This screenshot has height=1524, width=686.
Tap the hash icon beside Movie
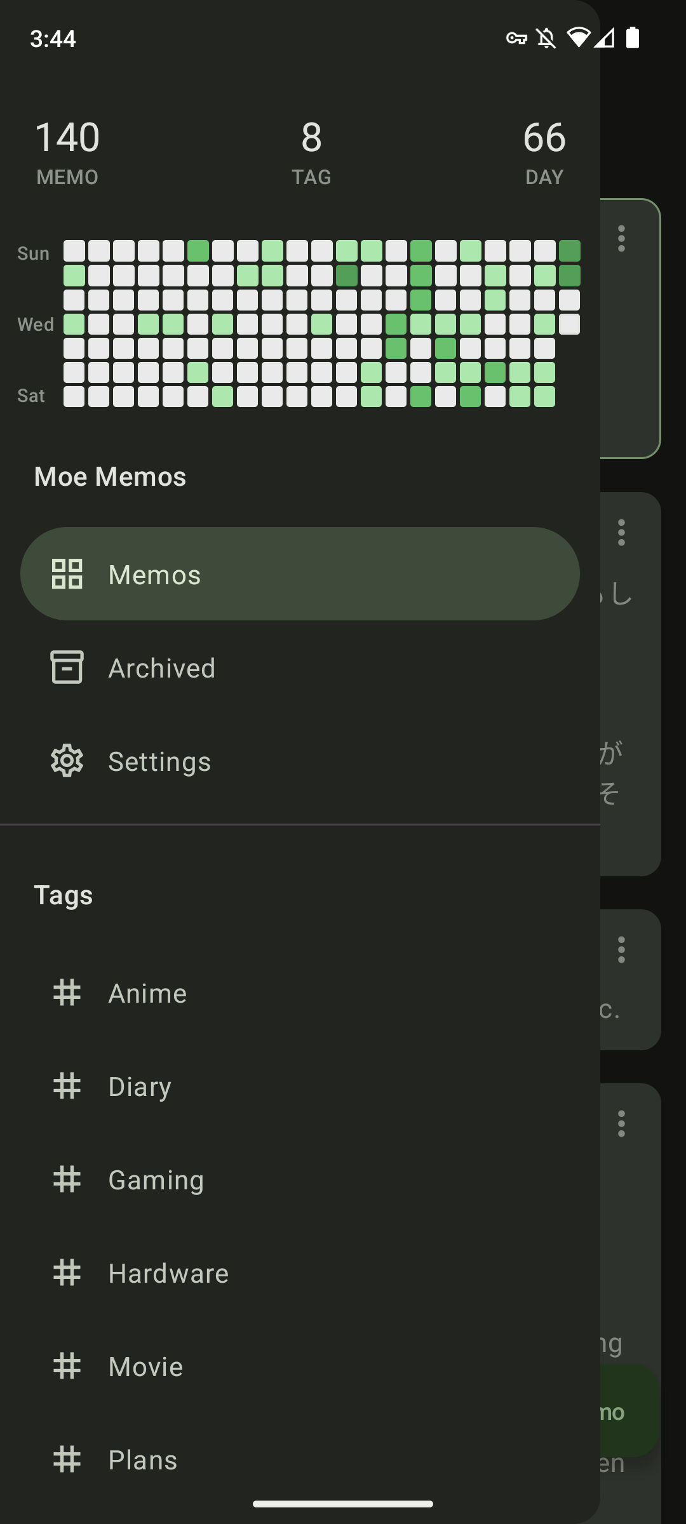[x=67, y=1367]
